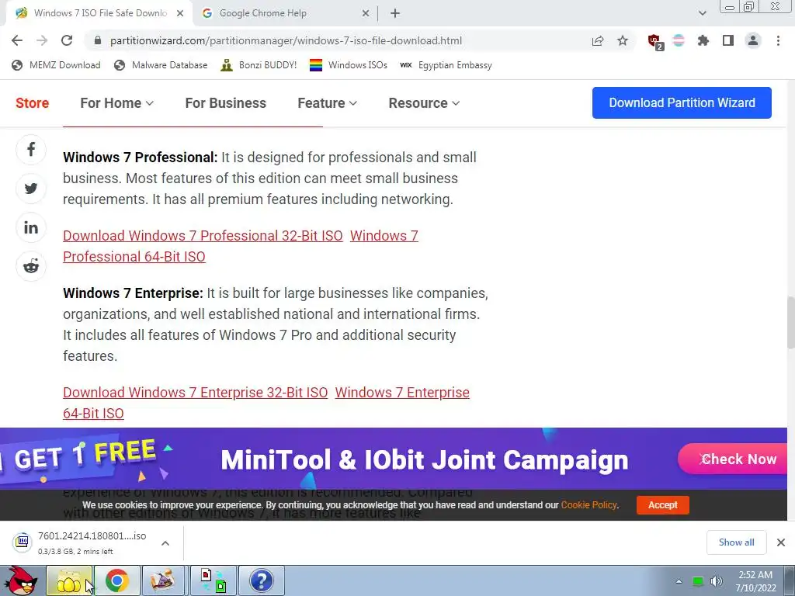Click the site lock security icon
This screenshot has width=795, height=596.
[x=98, y=40]
